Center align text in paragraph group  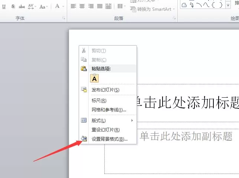pyautogui.click(x=82, y=6)
